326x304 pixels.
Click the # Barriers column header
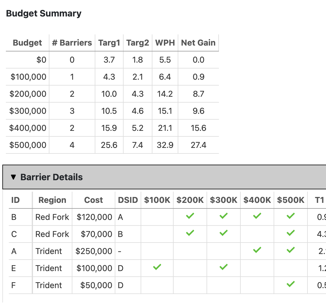(72, 43)
